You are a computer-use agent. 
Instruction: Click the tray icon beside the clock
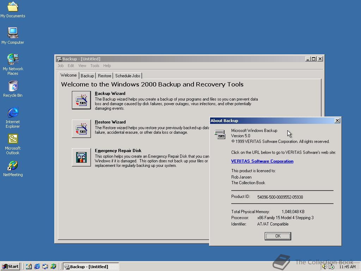[331, 267]
